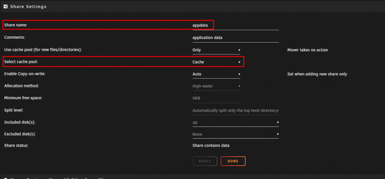385x179 pixels.
Task: Click the 'Enable Copy-on-write:' label
Action: click(x=25, y=74)
